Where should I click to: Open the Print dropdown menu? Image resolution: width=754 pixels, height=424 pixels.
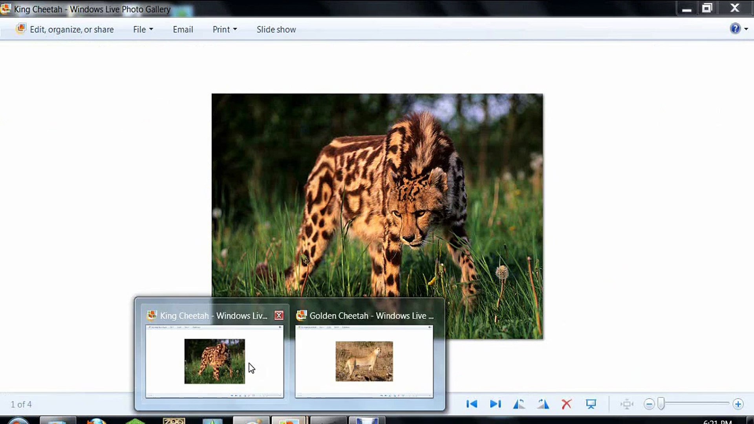tap(225, 29)
